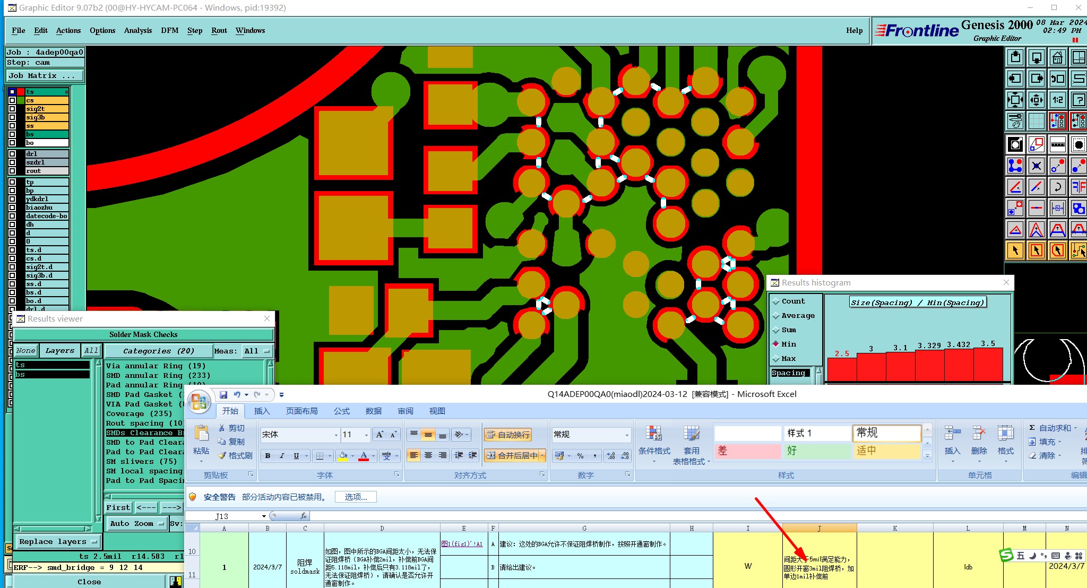
Task: Switch to the 公式 ribbon tab
Action: pyautogui.click(x=341, y=411)
